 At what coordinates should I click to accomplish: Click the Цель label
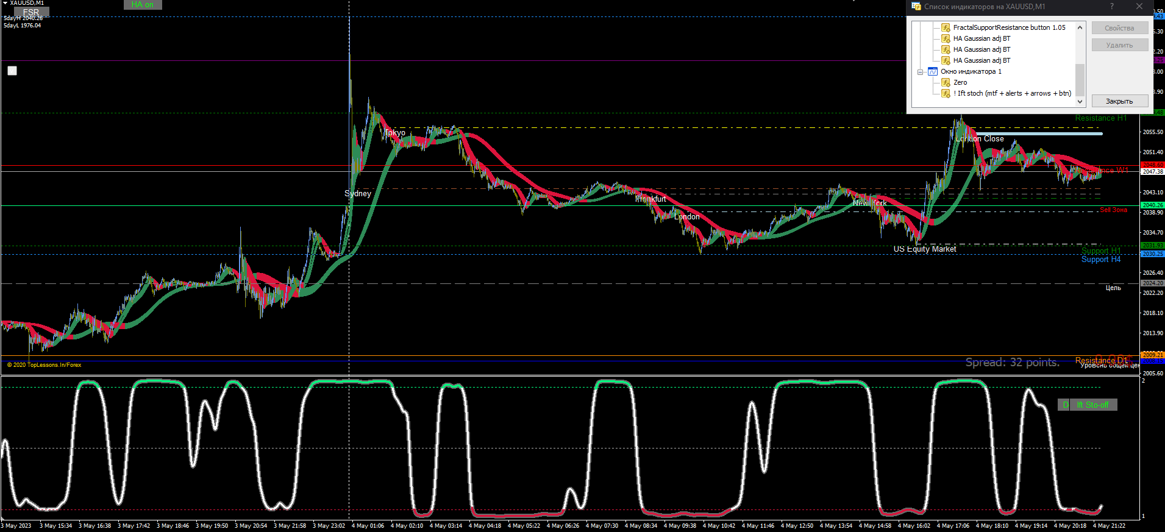coord(1113,288)
